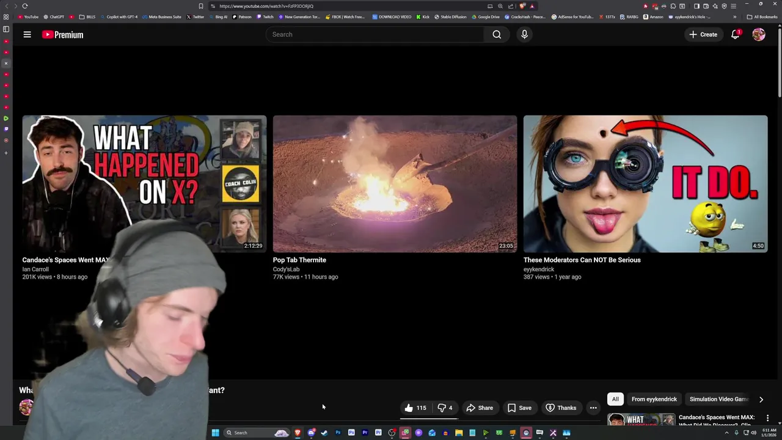
Task: Open Discord from the taskbar
Action: click(x=311, y=433)
